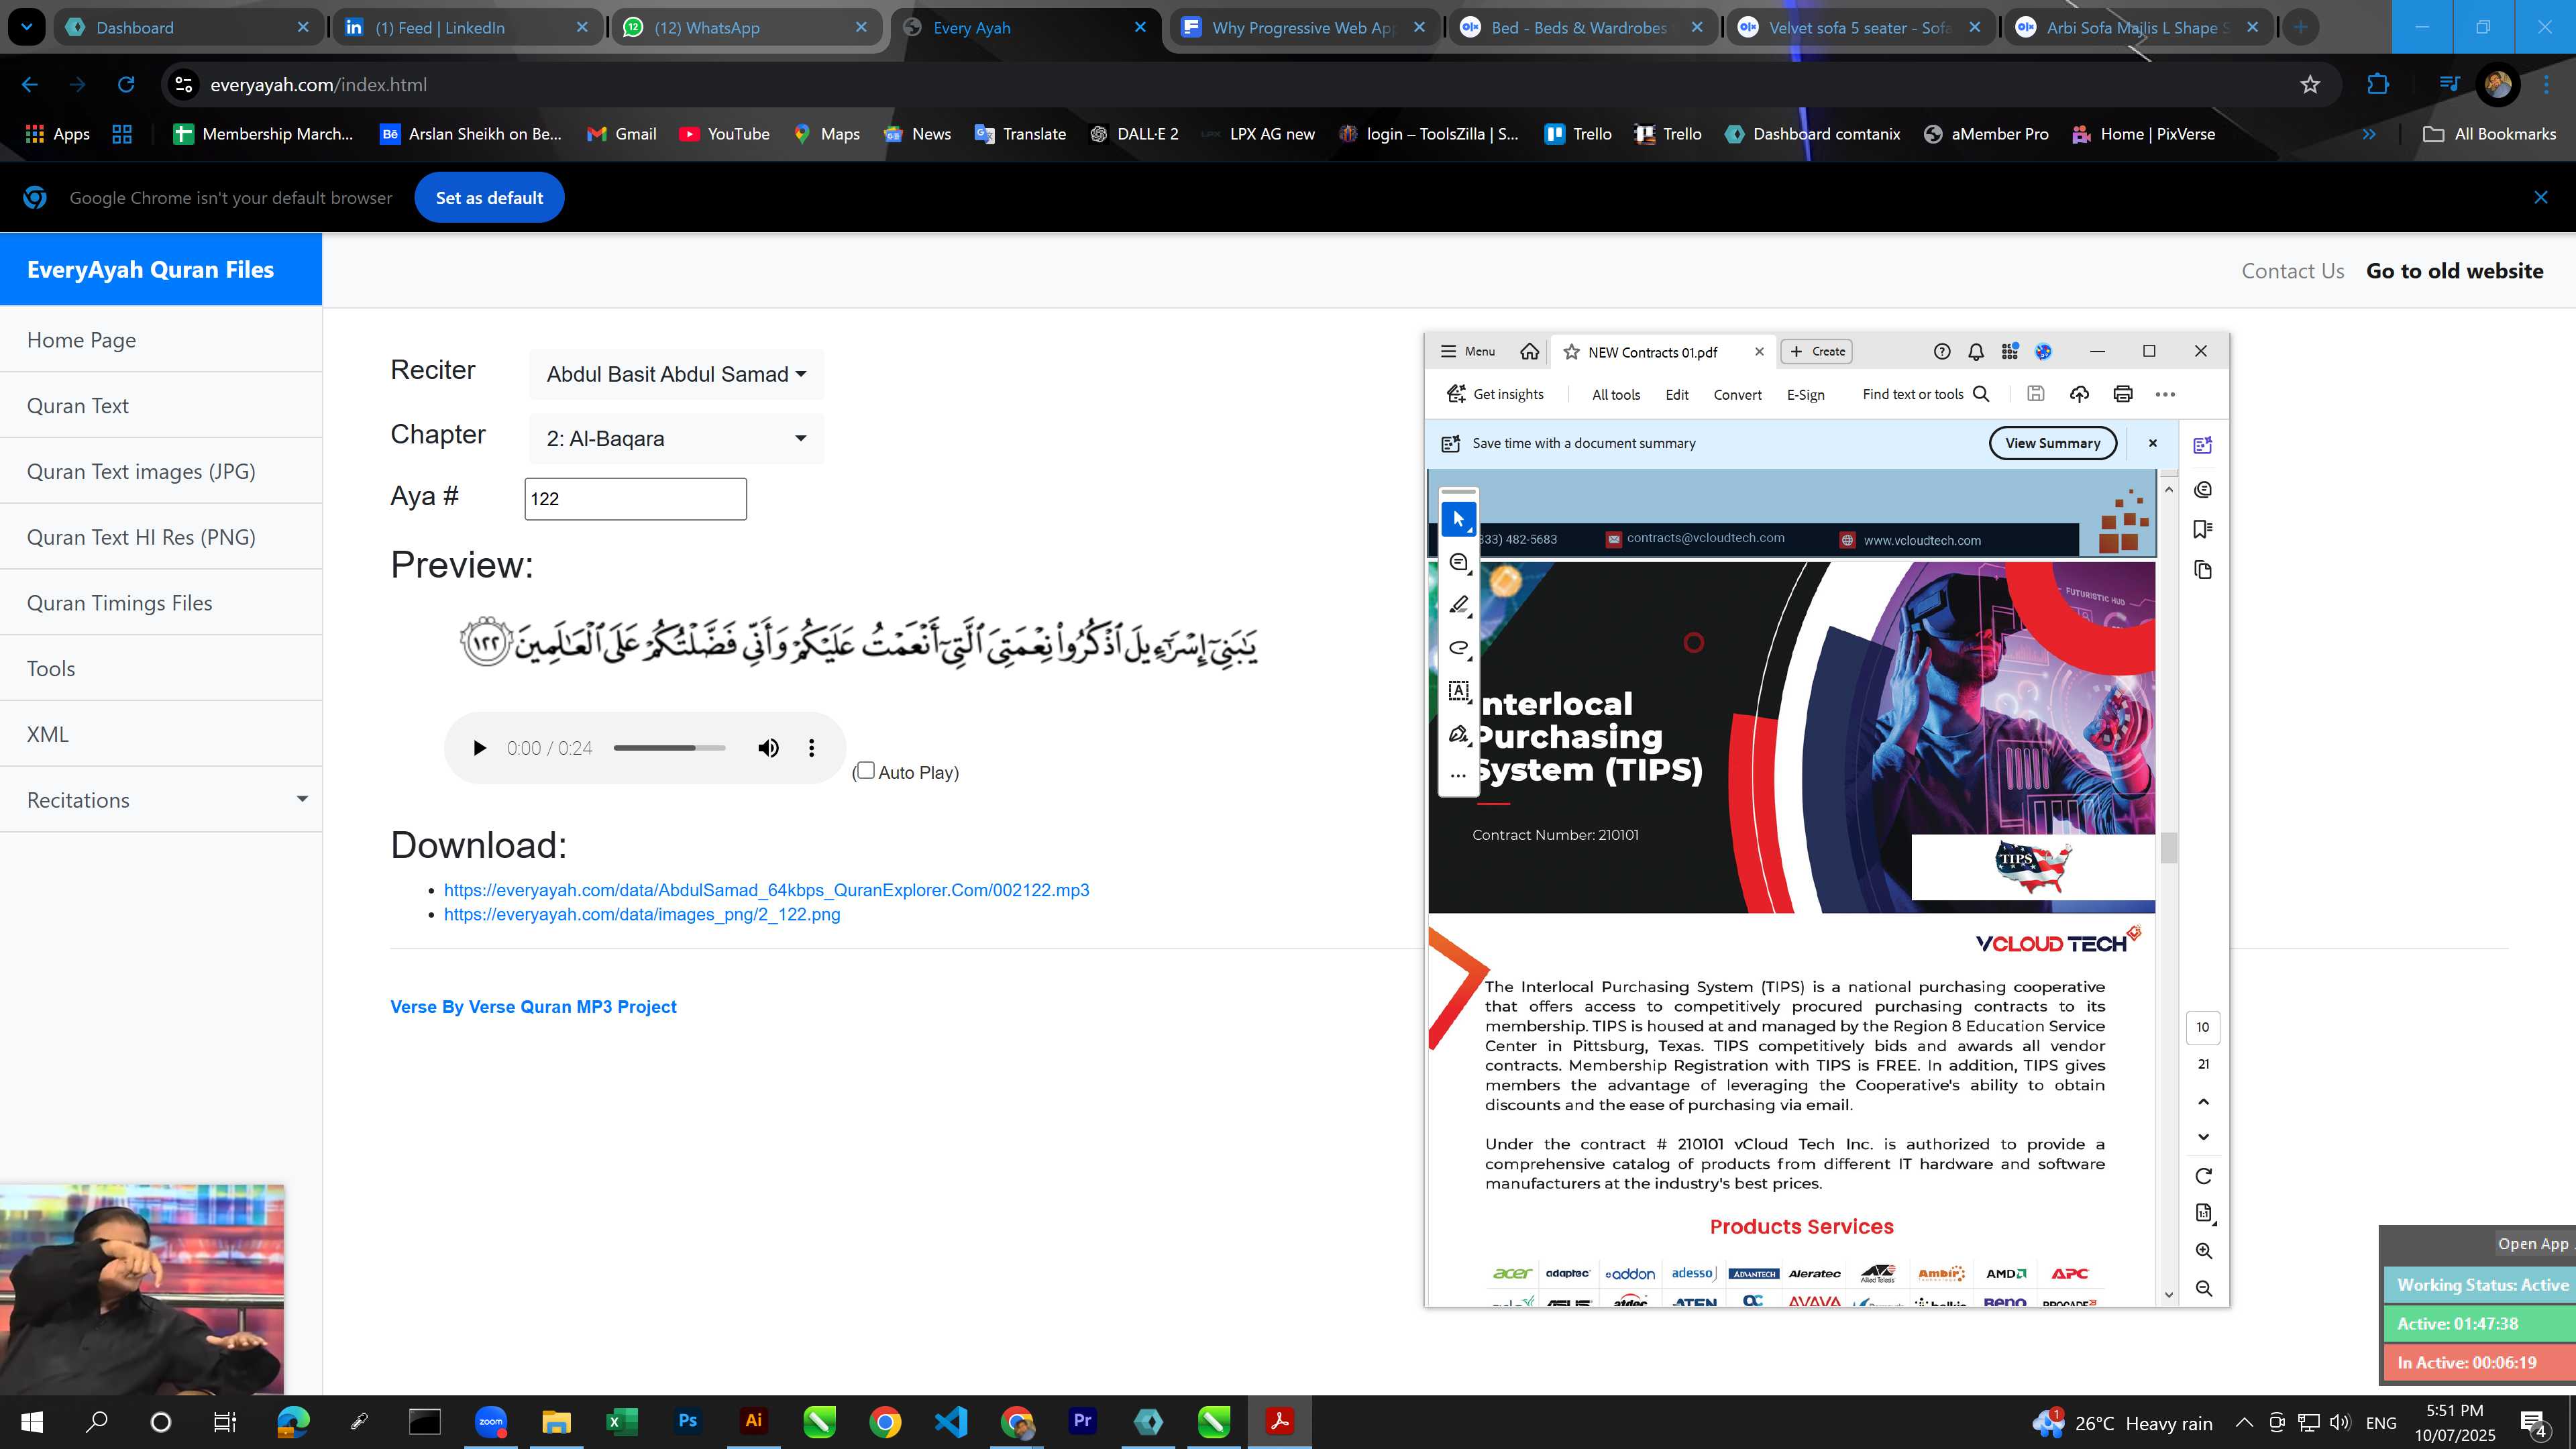Open more tools ellipsis in Acrobat quick toolbar
Screen dimensions: 2576x1449
point(1459,775)
